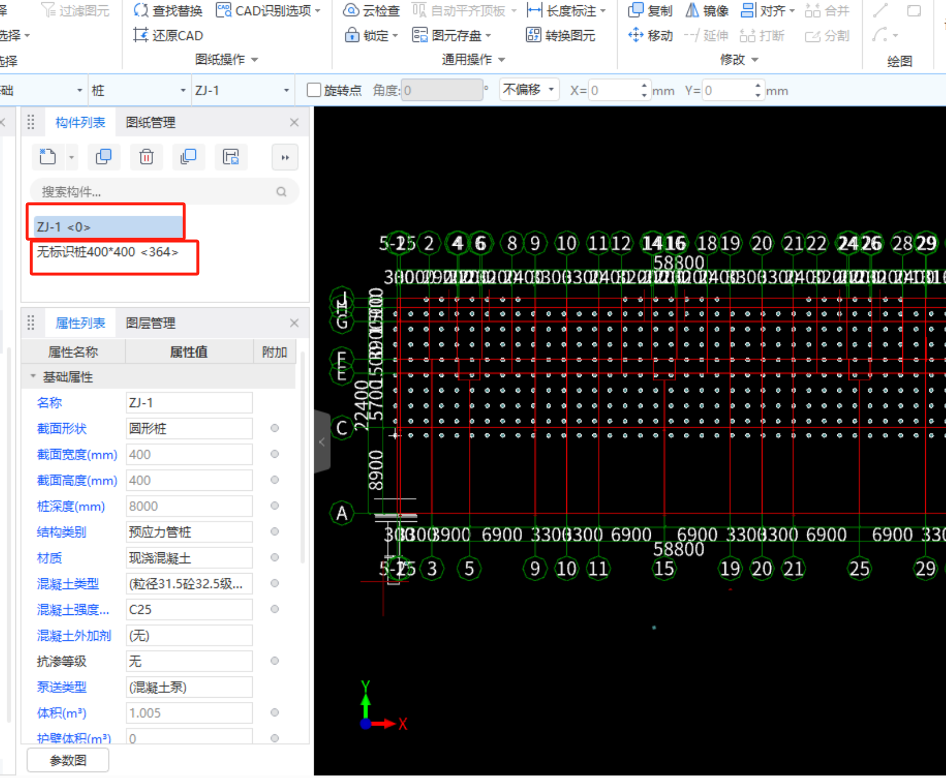This screenshot has width=946, height=778.
Task: Click the 搜索构件 search field
Action: (x=164, y=192)
